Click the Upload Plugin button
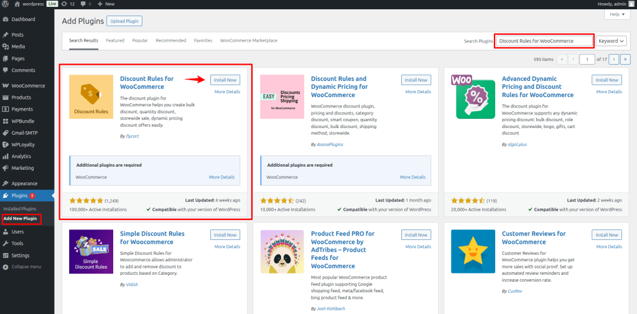Screen dimensions: 637x314 [x=124, y=21]
